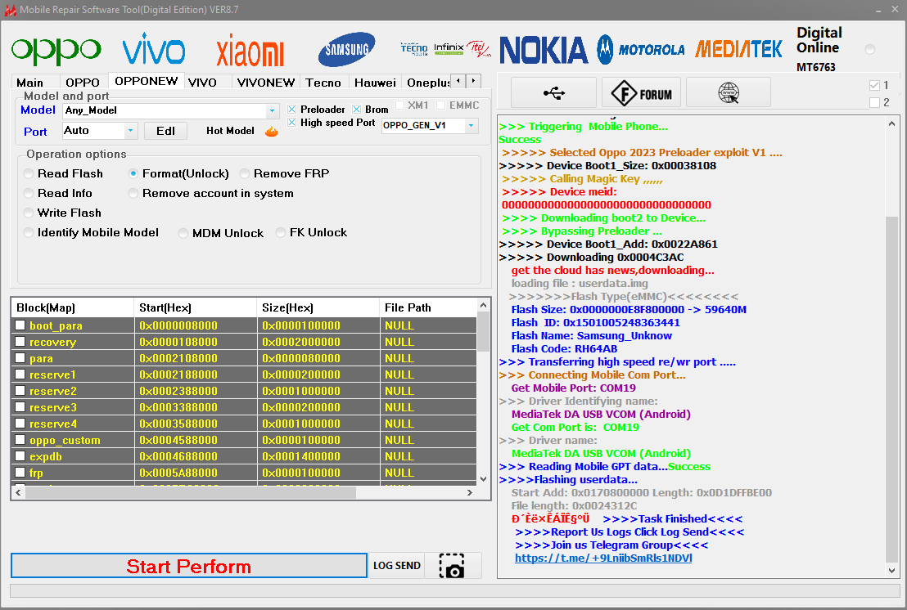Click the partition table horizontal scrollbar
The height and width of the screenshot is (610, 907).
point(191,493)
